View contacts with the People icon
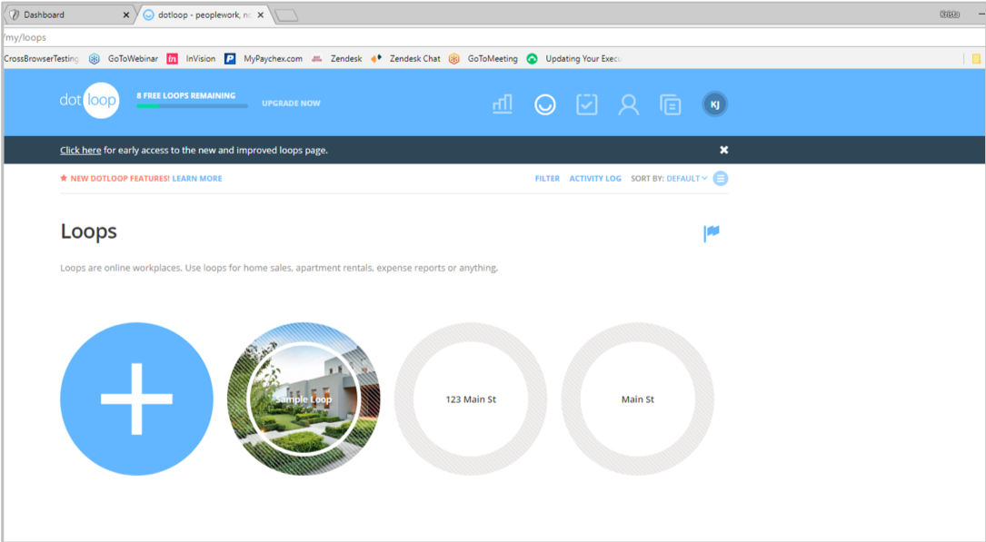This screenshot has height=542, width=986. 628,103
